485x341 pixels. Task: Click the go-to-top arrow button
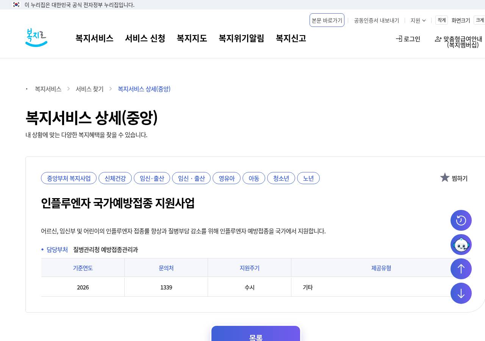[x=461, y=269]
